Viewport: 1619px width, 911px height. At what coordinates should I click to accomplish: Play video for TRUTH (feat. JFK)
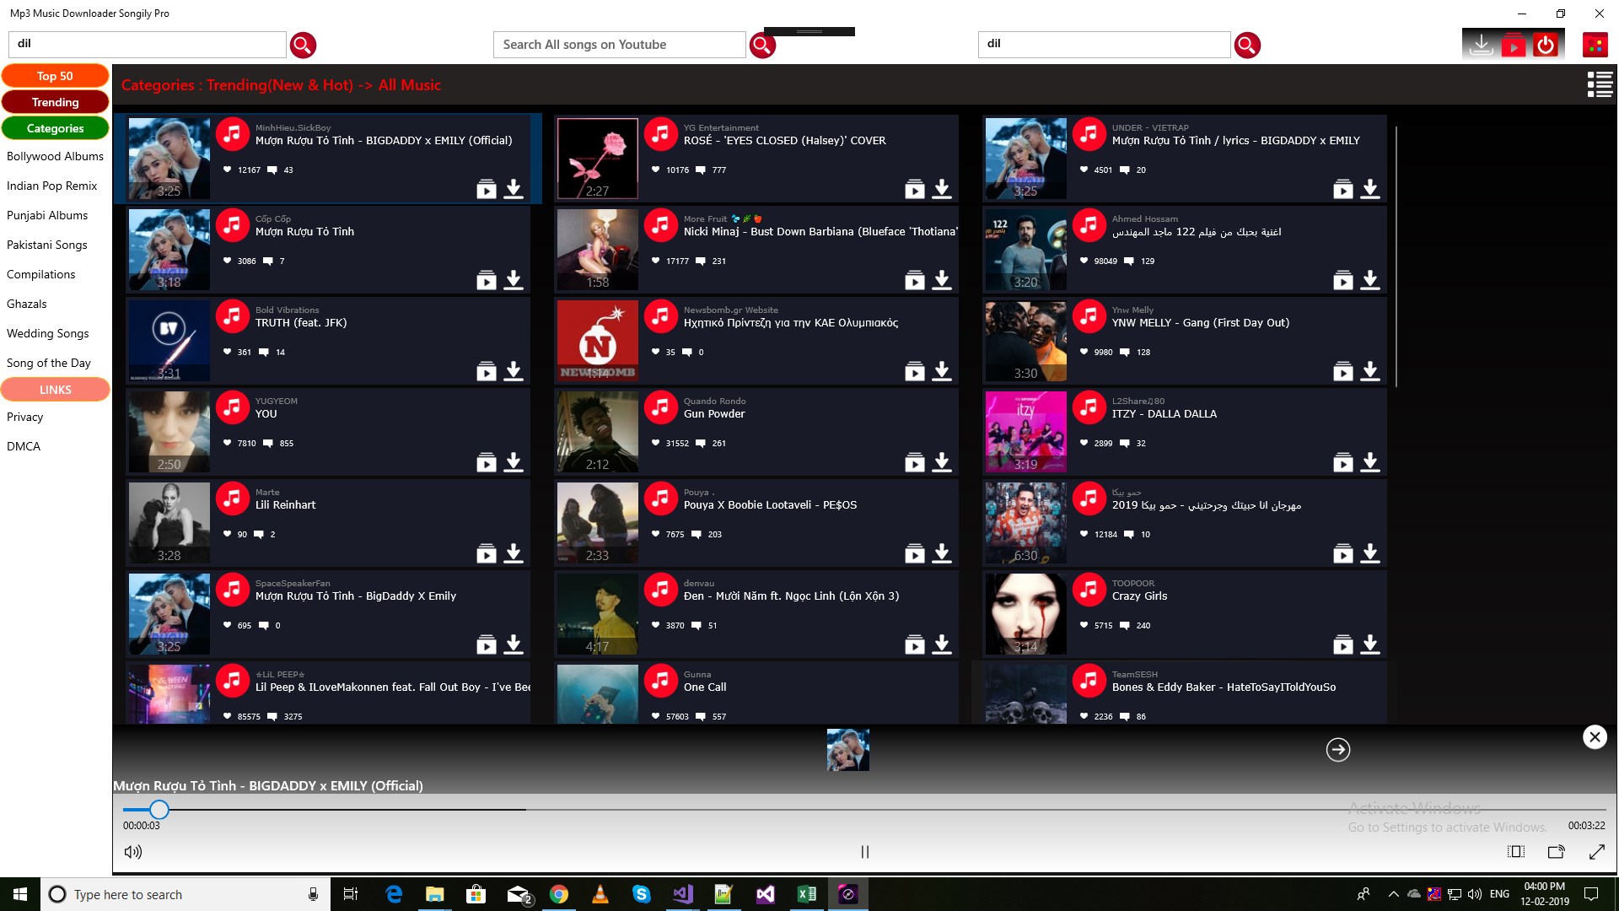(x=487, y=371)
